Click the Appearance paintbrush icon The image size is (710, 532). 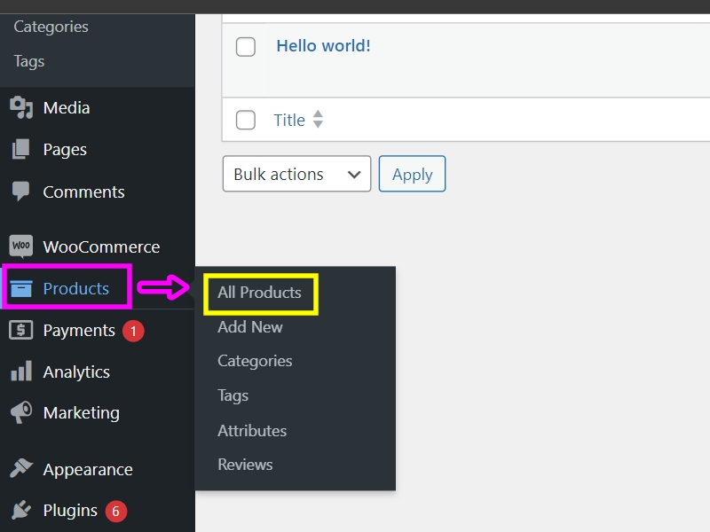[x=21, y=470]
